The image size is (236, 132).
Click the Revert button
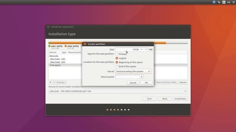(183, 82)
